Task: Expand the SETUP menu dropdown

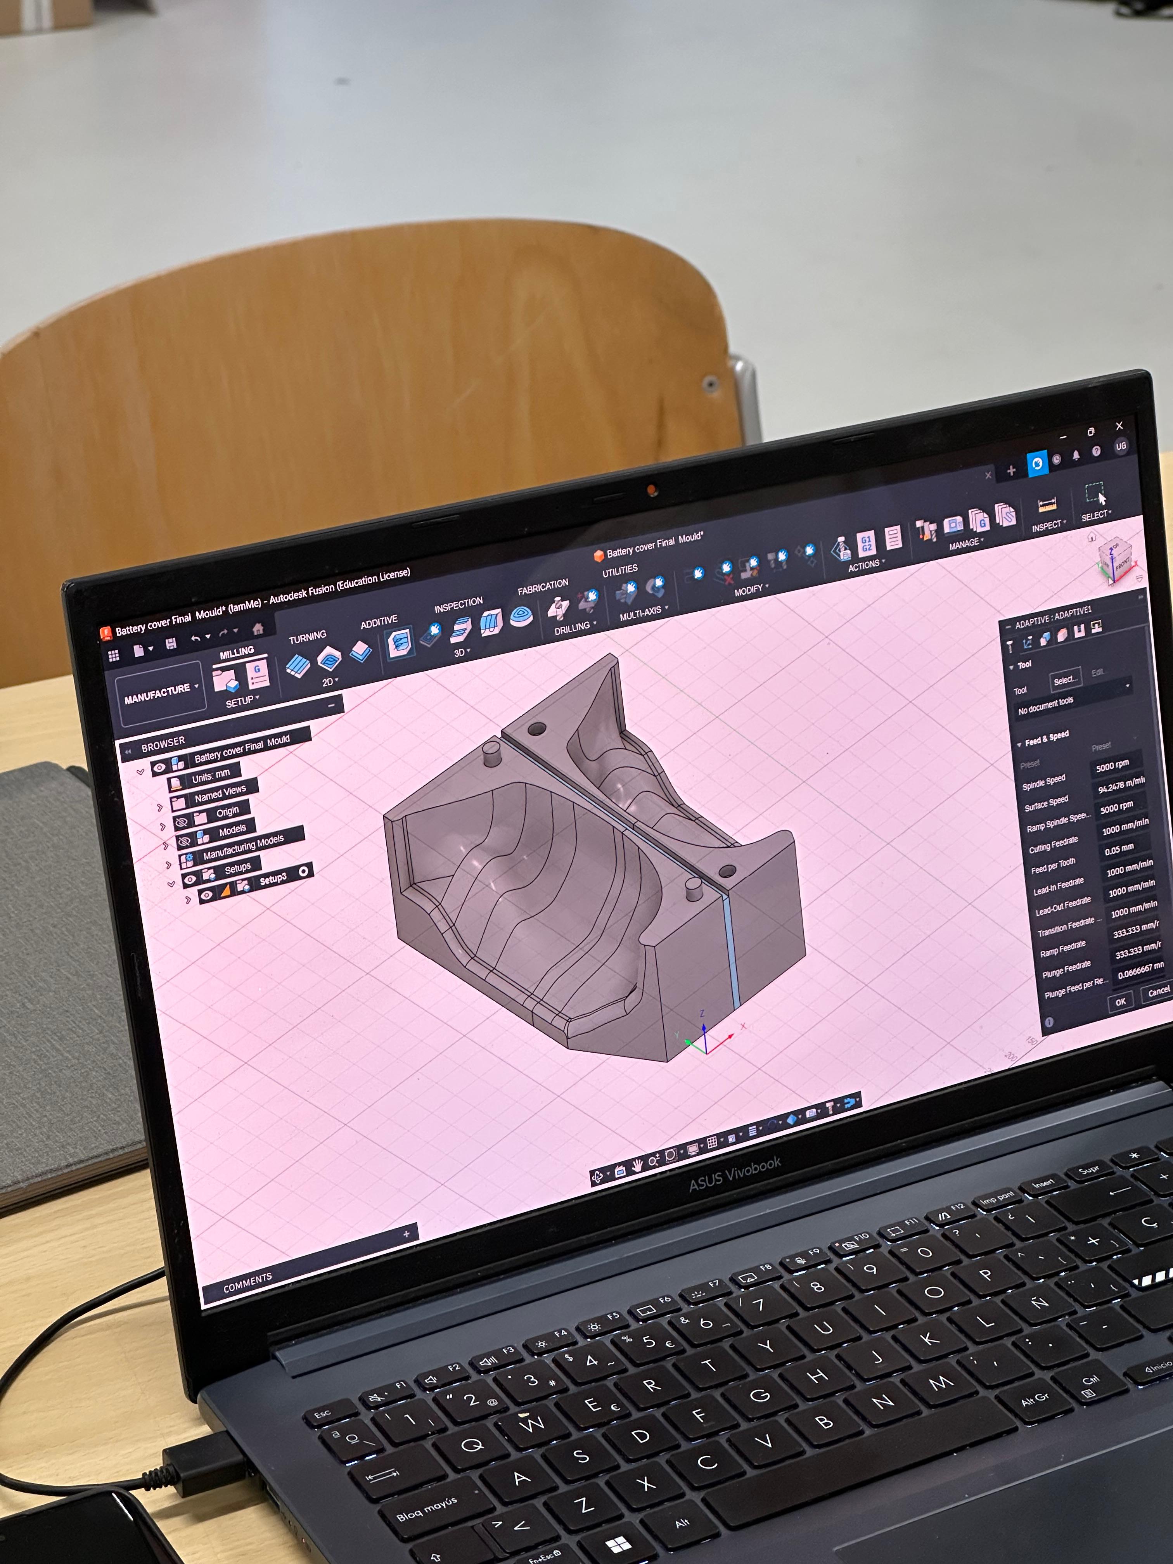Action: pyautogui.click(x=242, y=701)
